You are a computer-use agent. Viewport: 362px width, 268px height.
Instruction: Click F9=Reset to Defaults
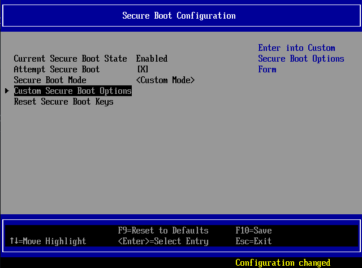[163, 231]
